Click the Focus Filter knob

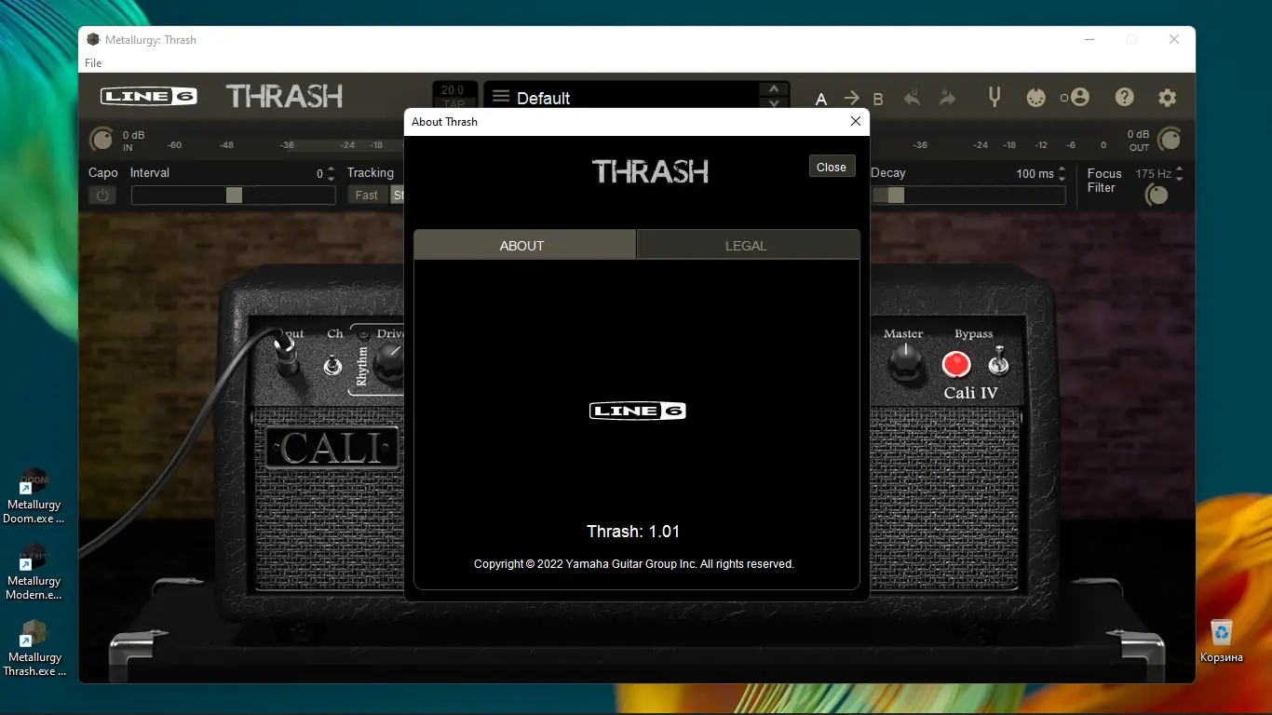[x=1157, y=195]
